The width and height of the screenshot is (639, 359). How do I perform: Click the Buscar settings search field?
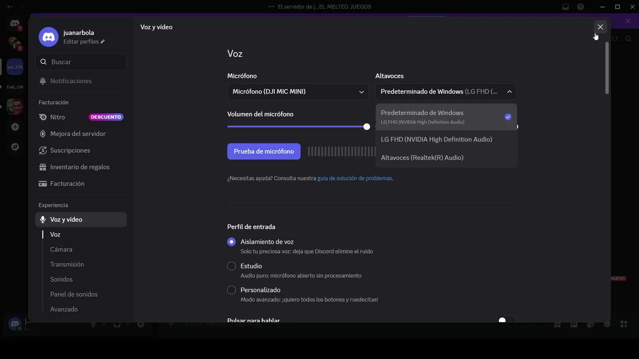81,62
